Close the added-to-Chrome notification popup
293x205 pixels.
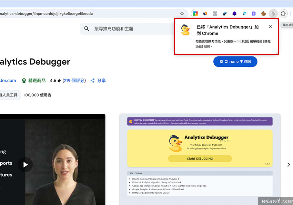[270, 27]
